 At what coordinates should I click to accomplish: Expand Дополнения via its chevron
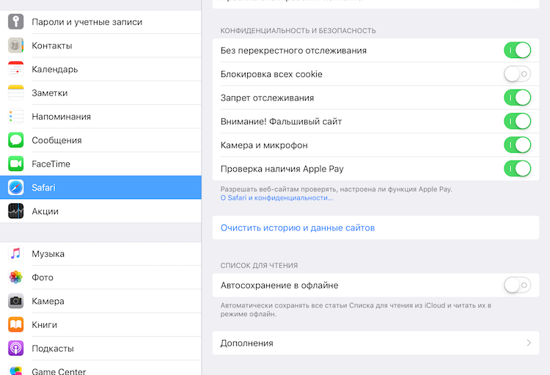click(x=529, y=343)
